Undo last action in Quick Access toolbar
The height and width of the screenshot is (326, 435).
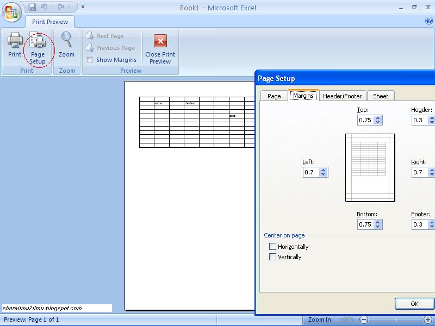click(43, 7)
